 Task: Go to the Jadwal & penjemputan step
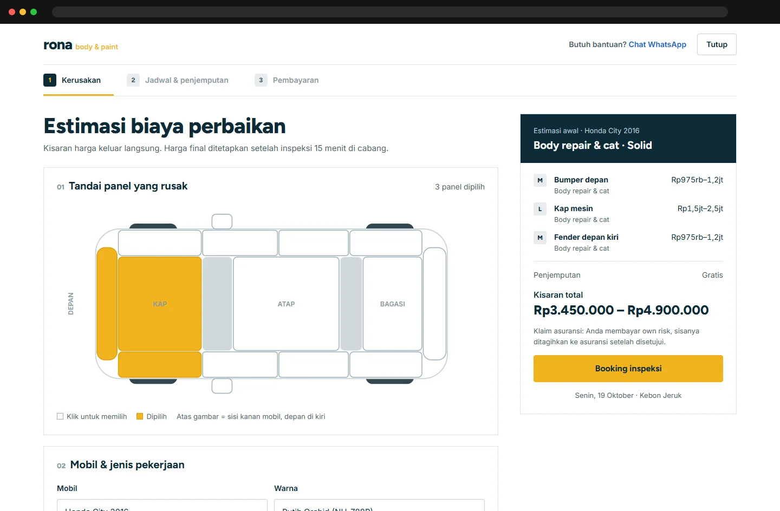pyautogui.click(x=178, y=80)
